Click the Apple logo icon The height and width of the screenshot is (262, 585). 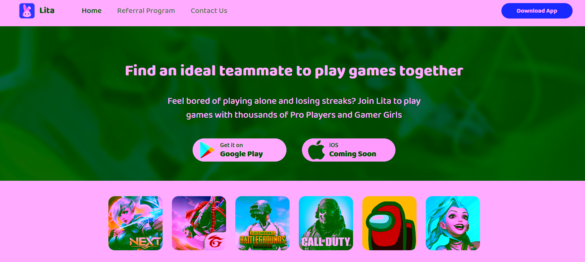click(x=316, y=150)
